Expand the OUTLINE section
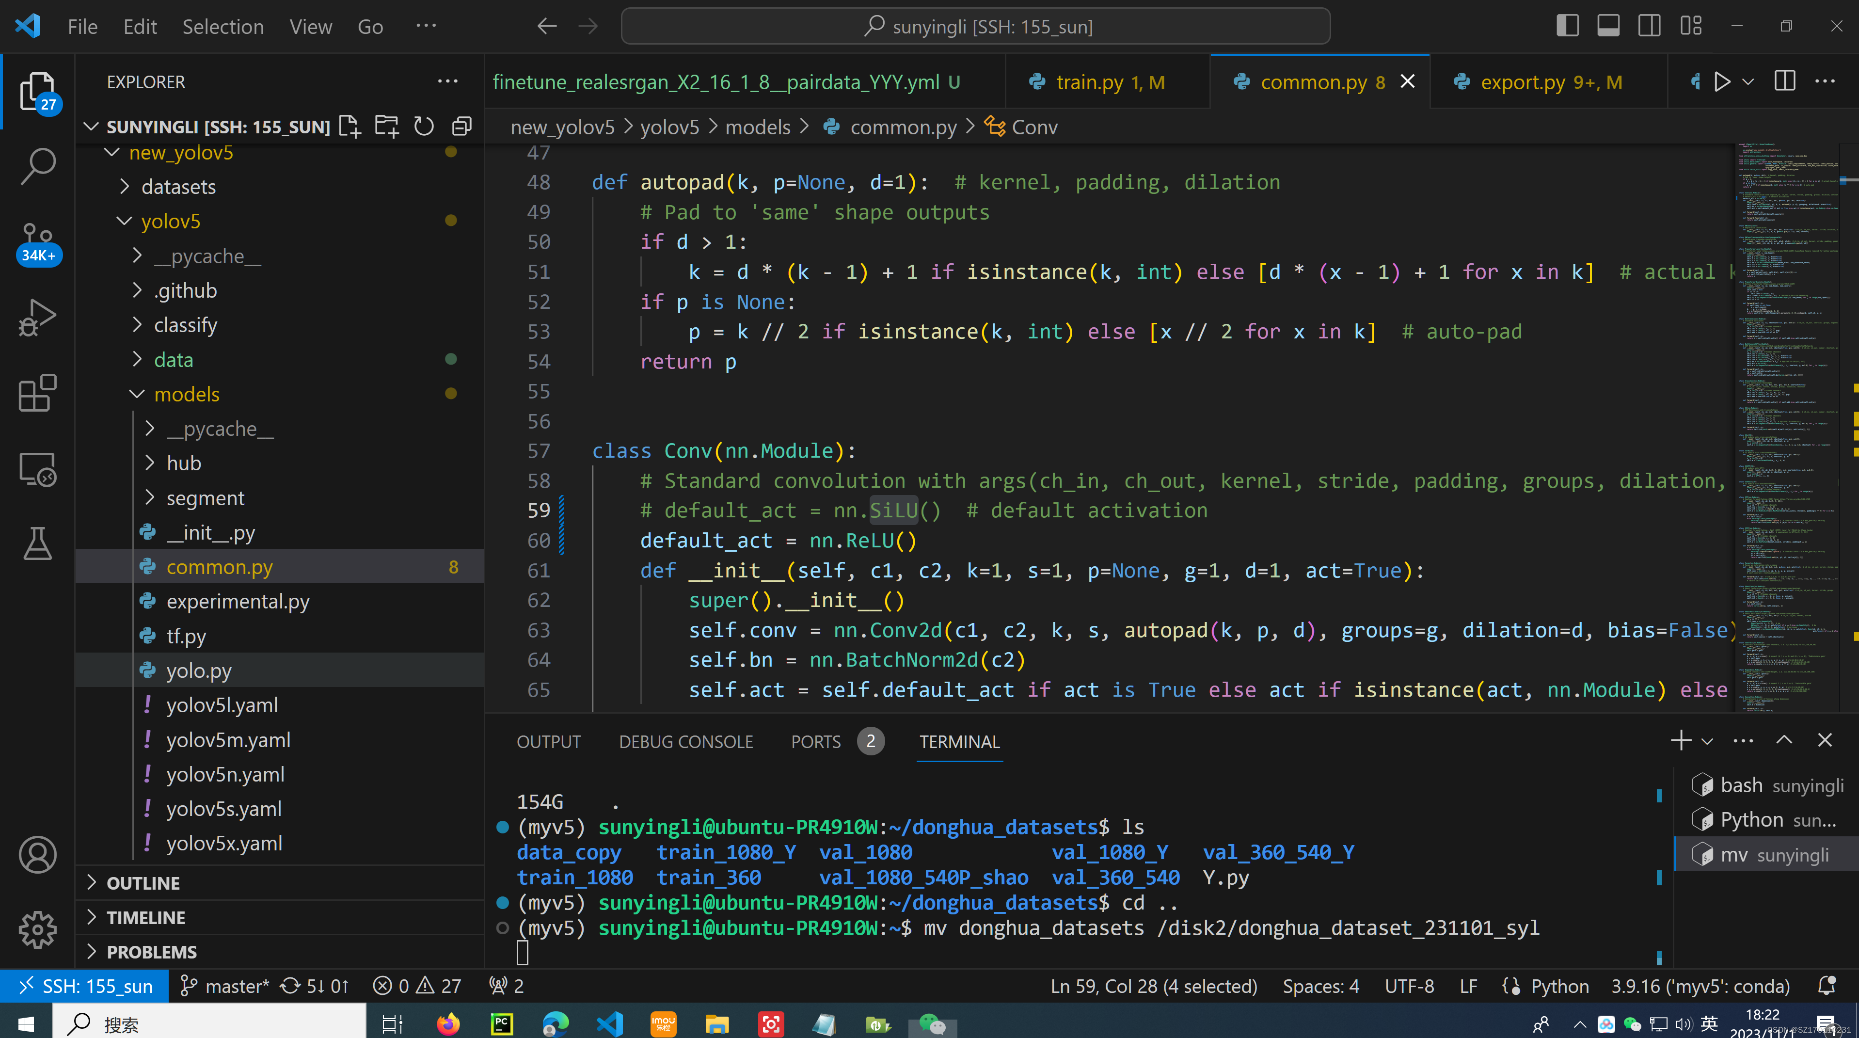 coord(143,883)
